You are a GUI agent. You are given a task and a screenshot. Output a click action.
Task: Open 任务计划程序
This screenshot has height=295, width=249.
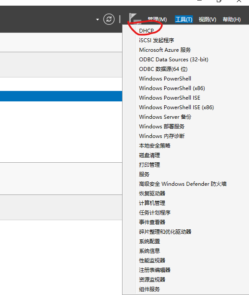click(x=155, y=212)
